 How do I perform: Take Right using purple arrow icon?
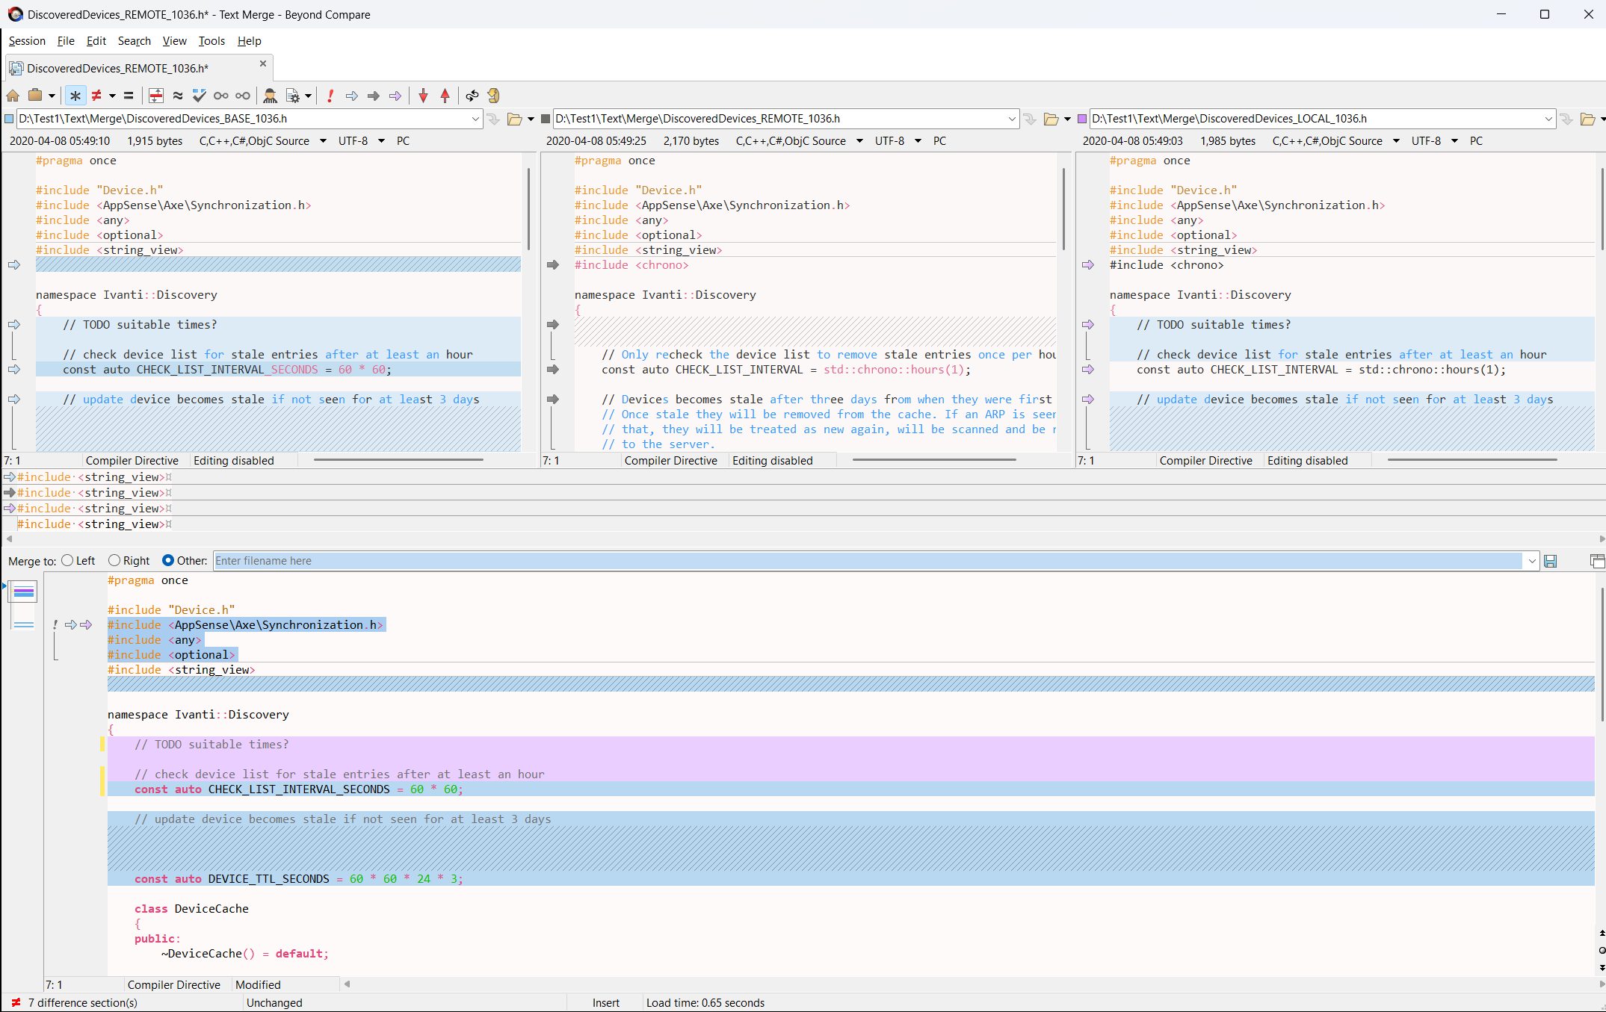point(395,96)
